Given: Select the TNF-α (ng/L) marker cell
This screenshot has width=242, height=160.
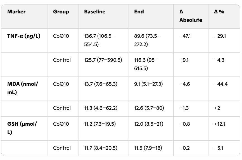Looking at the screenshot, I should (x=24, y=36).
